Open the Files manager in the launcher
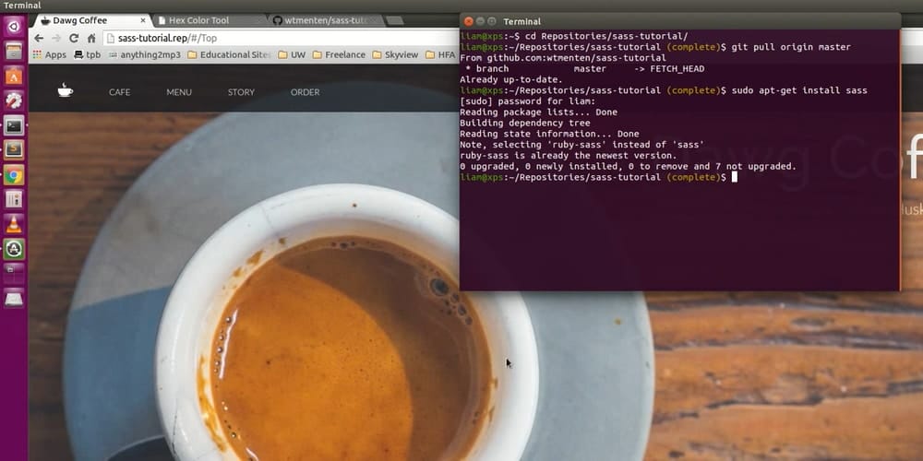Viewport: 923px width, 461px height. click(14, 51)
